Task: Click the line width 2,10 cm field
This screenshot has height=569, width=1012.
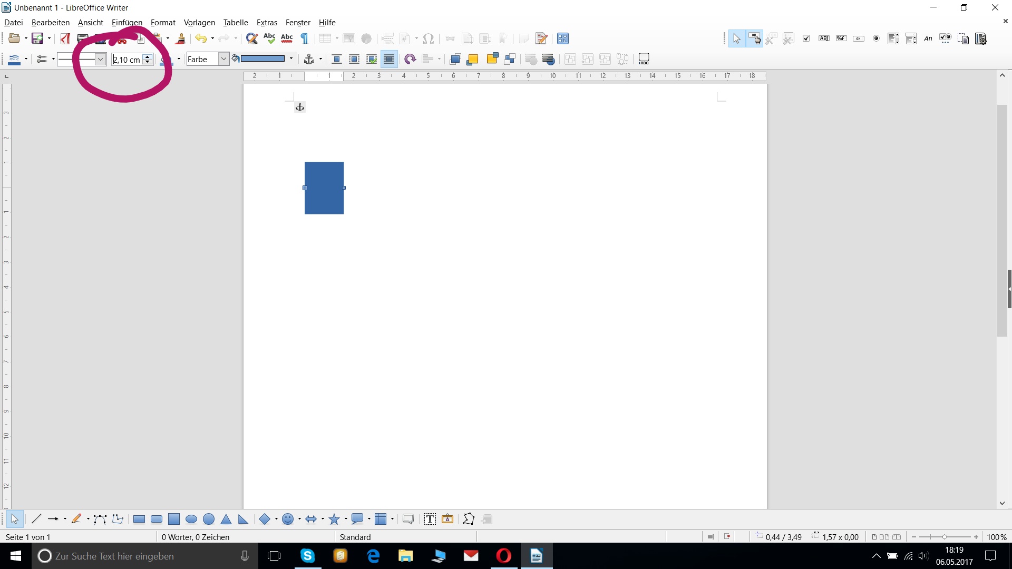Action: click(128, 60)
